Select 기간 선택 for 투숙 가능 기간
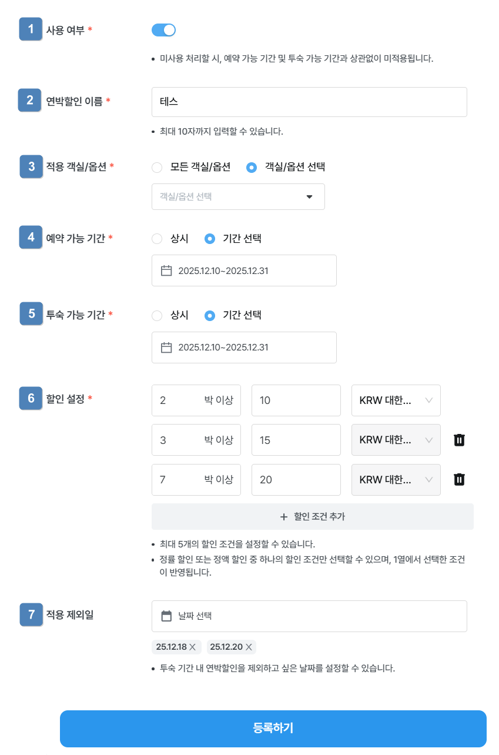 pyautogui.click(x=210, y=316)
